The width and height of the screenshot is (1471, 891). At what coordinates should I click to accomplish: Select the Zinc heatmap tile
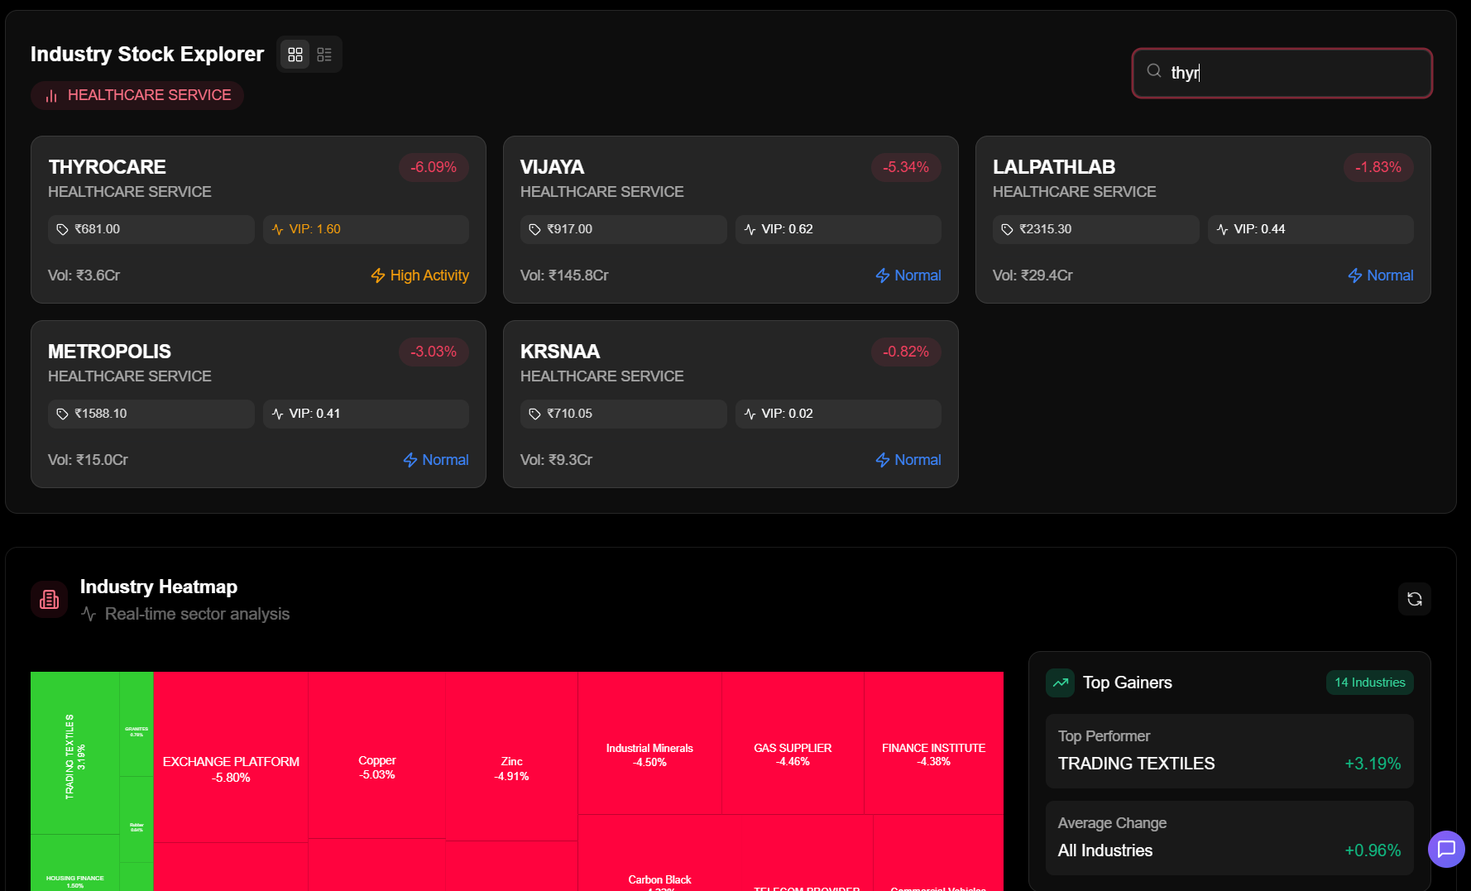[x=511, y=756]
